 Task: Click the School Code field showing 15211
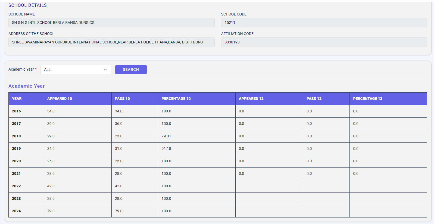point(324,23)
